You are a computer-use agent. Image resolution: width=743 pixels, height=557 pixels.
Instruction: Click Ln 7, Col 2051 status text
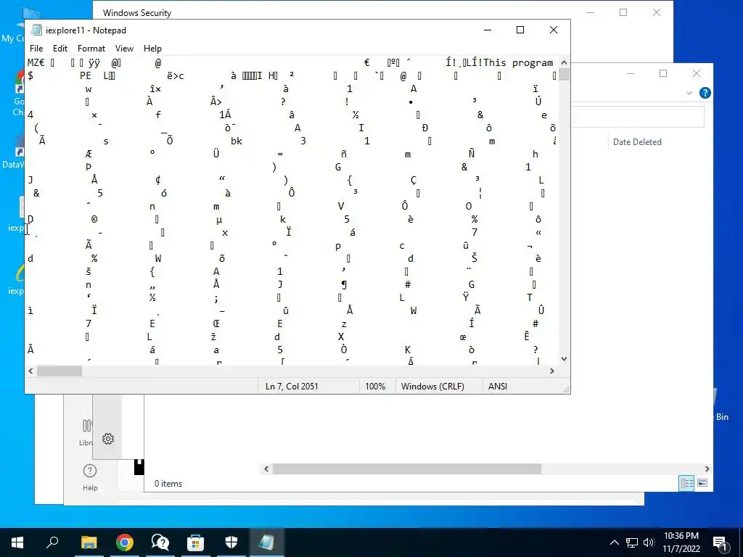[292, 386]
